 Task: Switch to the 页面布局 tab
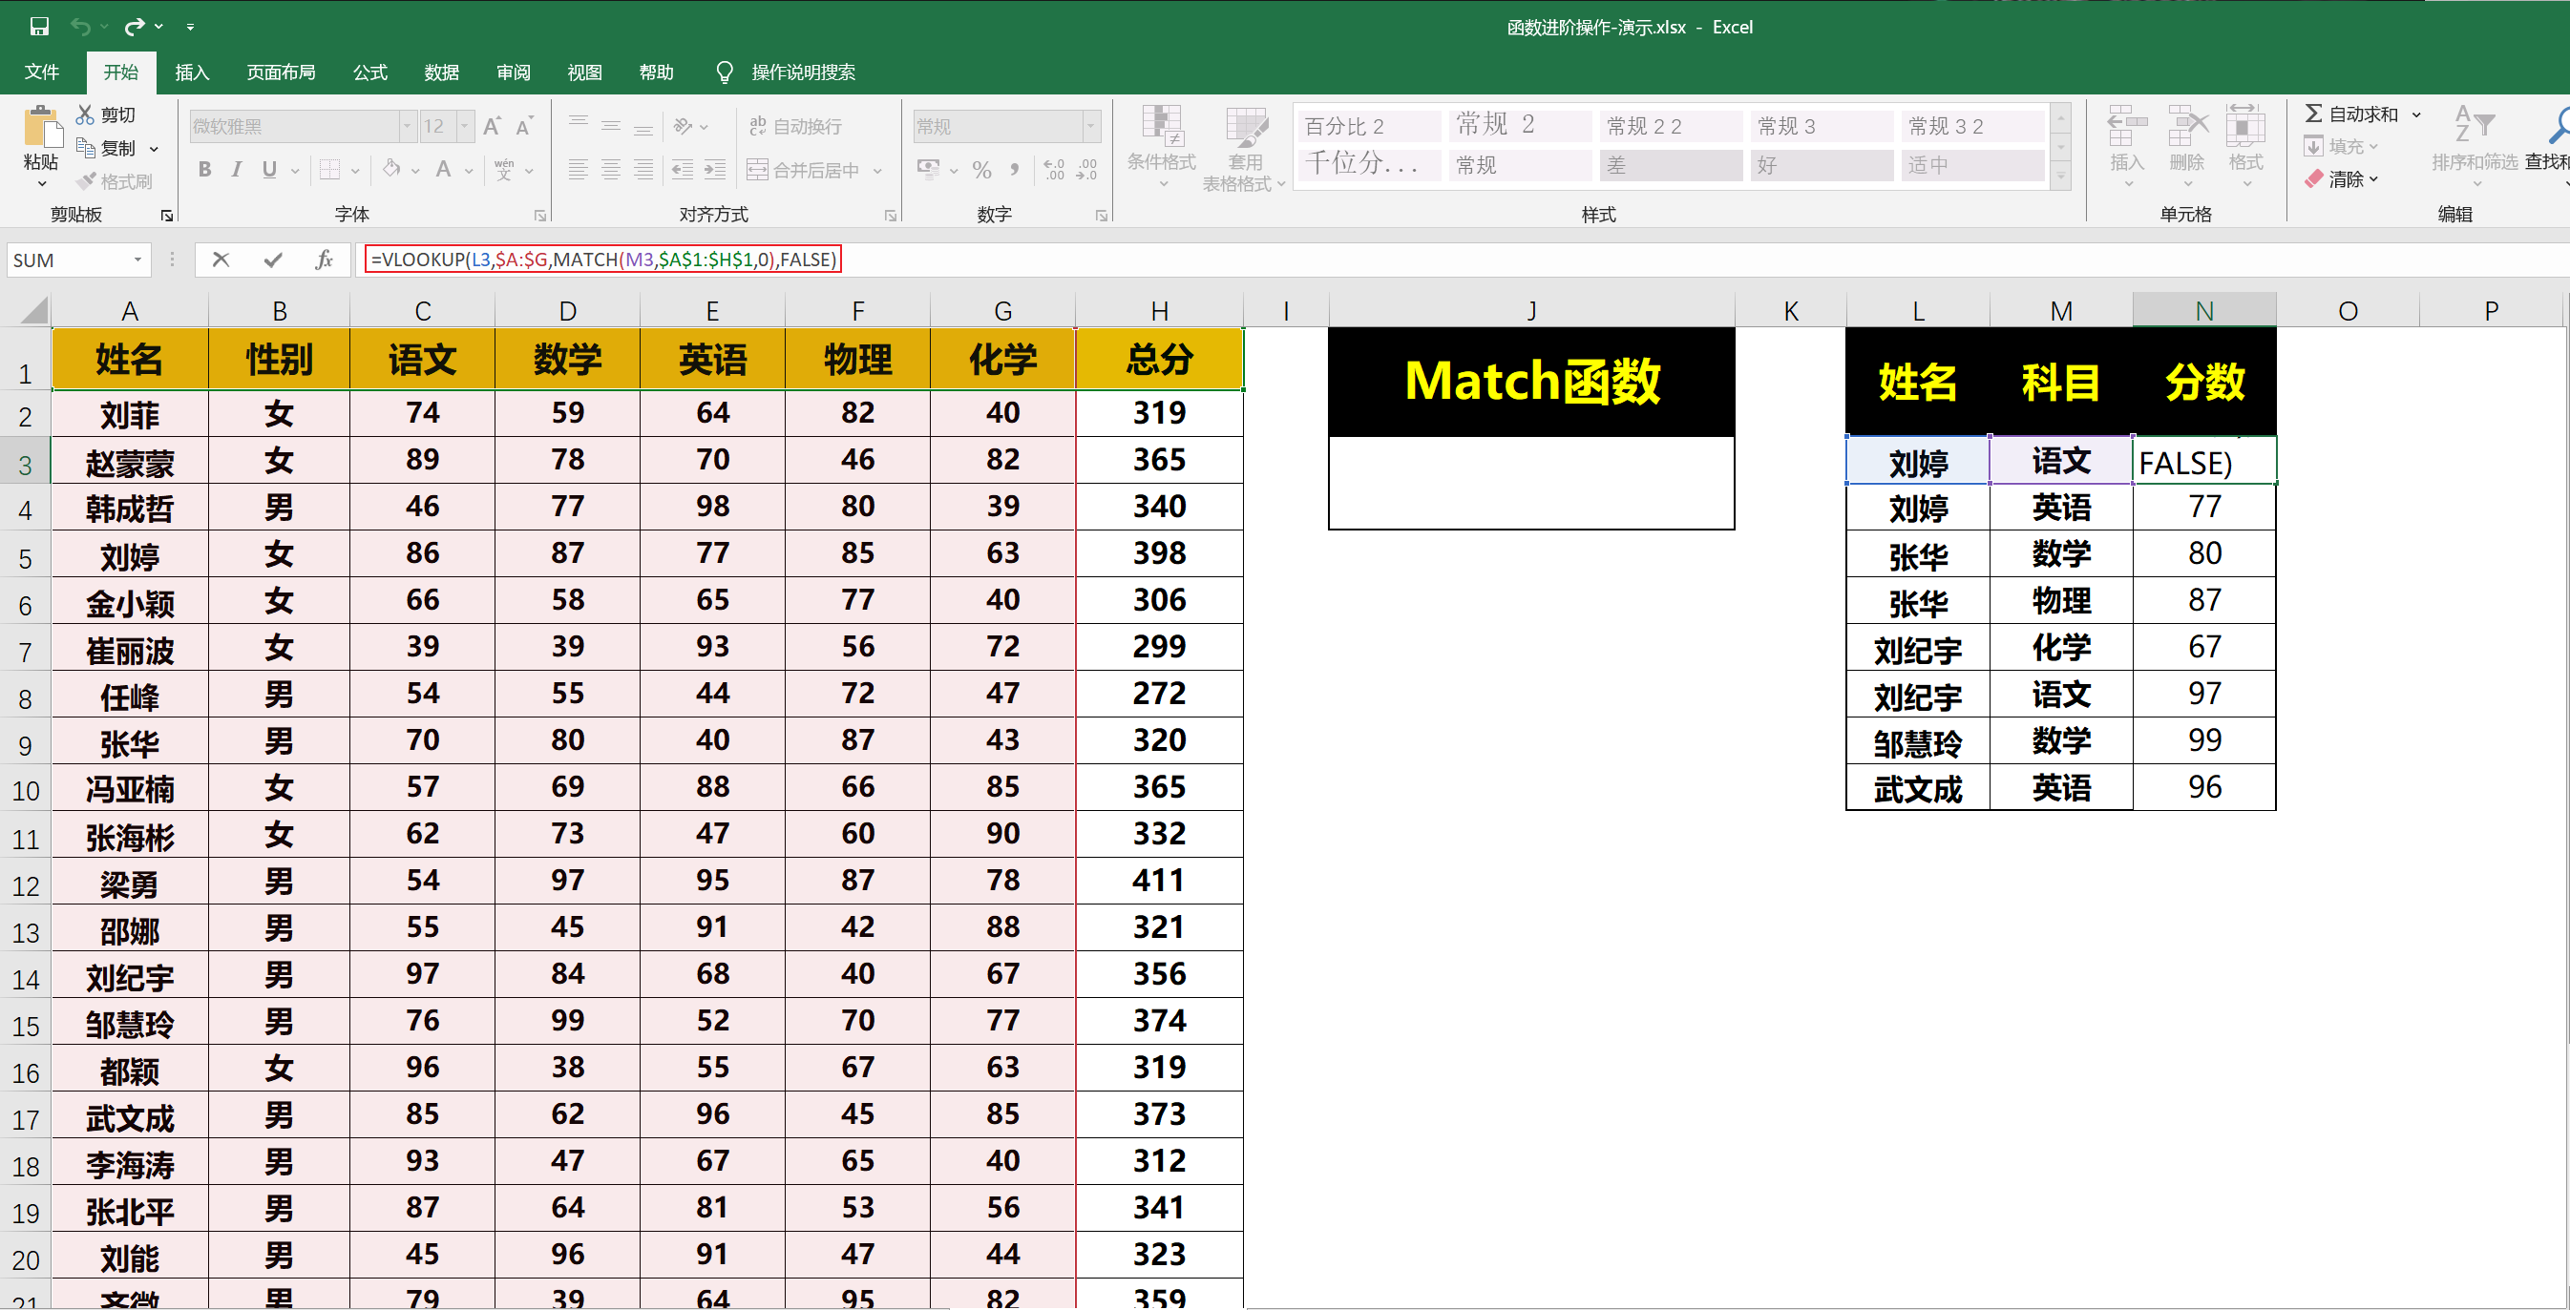pyautogui.click(x=282, y=72)
